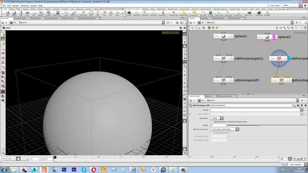Toggle display flag on vdbreshapesdf1 node
The width and height of the screenshot is (308, 173).
point(232,80)
